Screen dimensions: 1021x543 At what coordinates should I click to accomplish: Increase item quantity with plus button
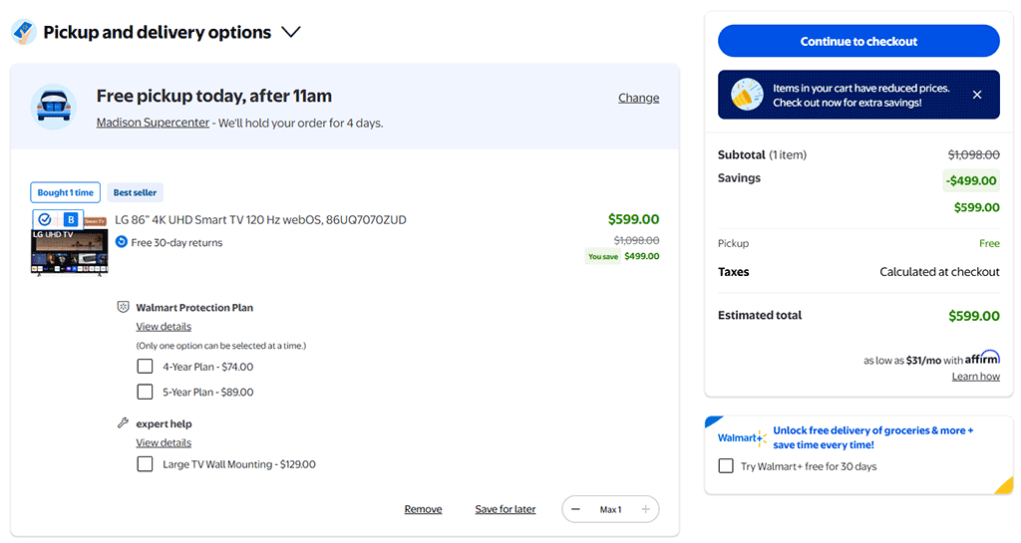(x=645, y=509)
